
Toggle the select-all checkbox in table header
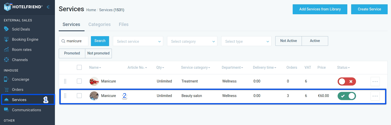tap(79, 67)
